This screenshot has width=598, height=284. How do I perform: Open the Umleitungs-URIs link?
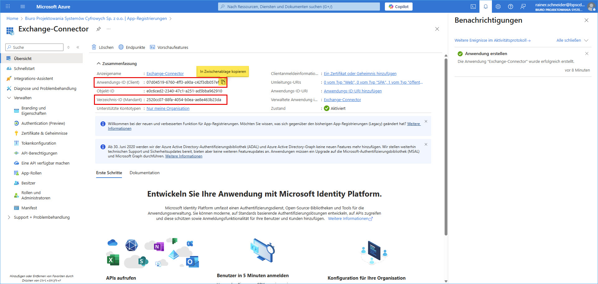click(x=373, y=82)
